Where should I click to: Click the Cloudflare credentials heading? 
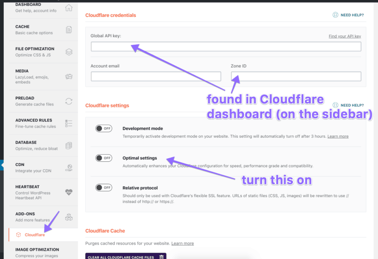(111, 15)
